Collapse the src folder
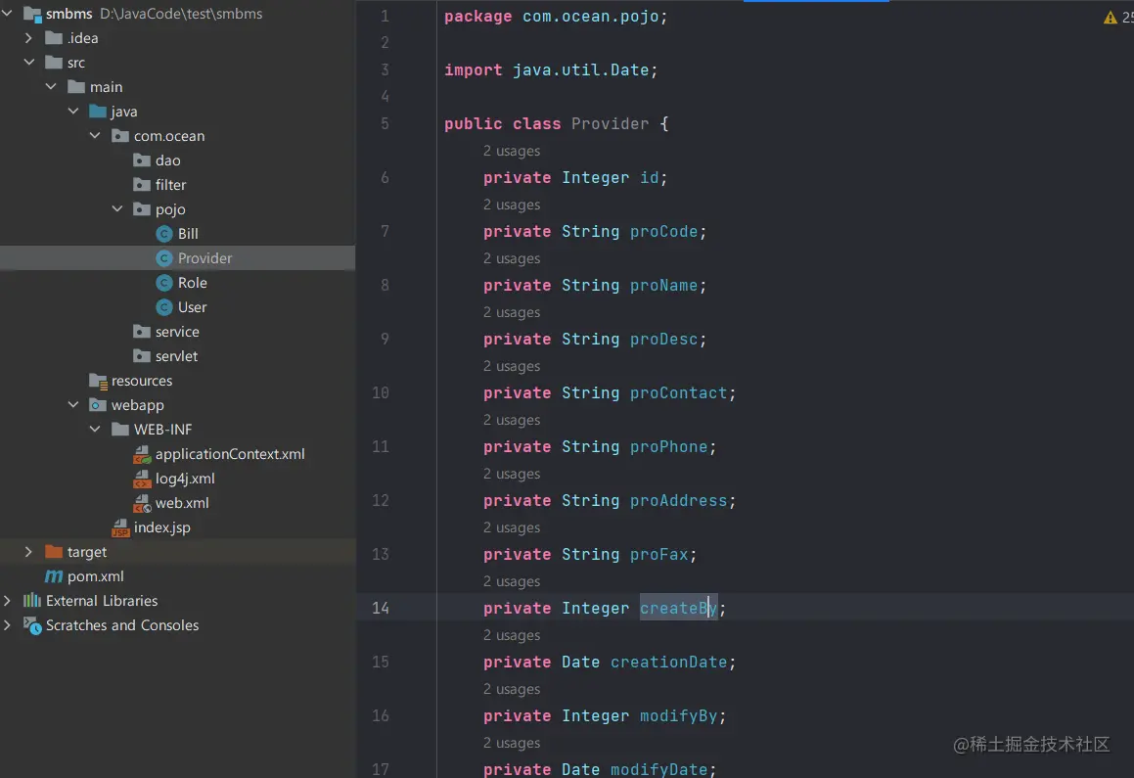Screen dimensions: 1134x778 click(29, 63)
